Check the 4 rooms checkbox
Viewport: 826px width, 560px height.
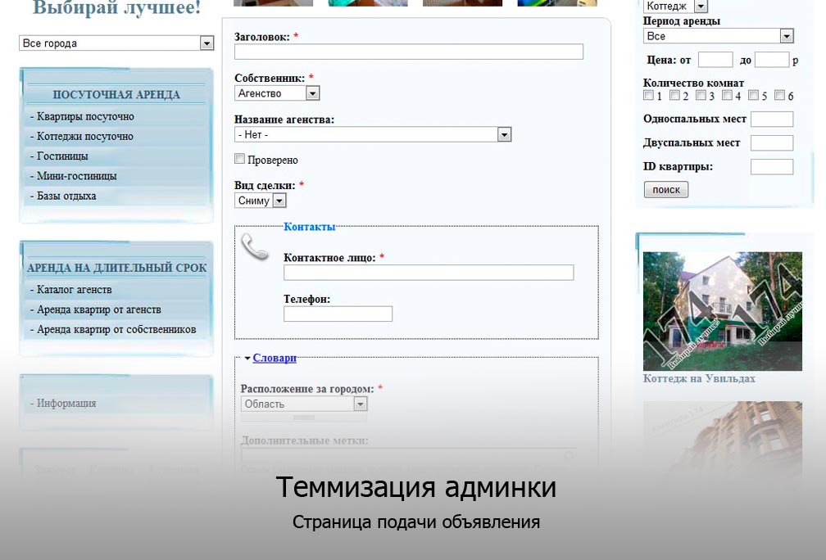[x=728, y=95]
